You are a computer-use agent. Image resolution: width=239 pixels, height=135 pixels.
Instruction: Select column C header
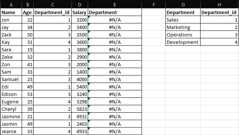(x=52, y=5)
